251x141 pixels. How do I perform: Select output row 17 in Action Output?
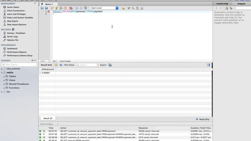point(125,134)
